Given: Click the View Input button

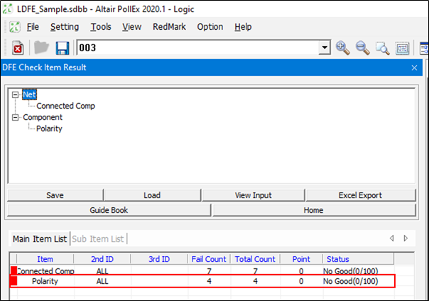Looking at the screenshot, I should click(x=253, y=195).
